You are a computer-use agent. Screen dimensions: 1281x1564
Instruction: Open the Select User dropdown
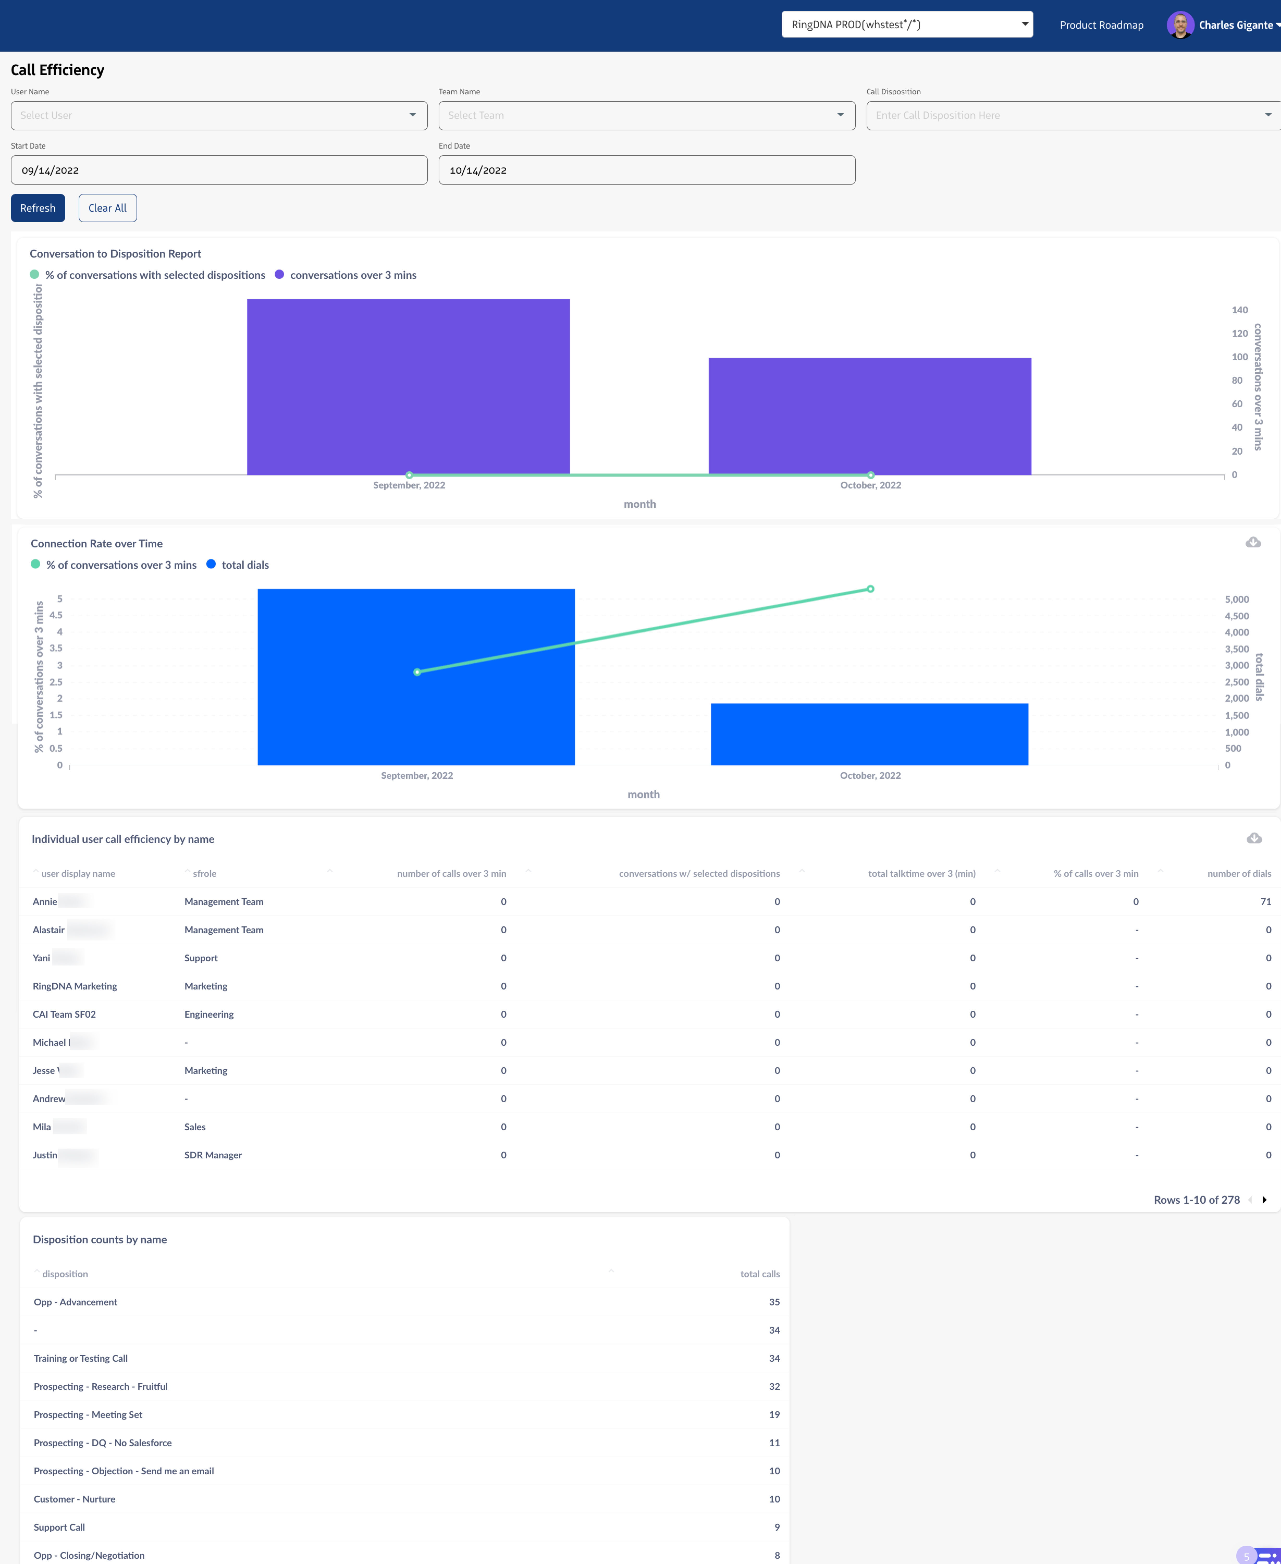[x=219, y=116]
